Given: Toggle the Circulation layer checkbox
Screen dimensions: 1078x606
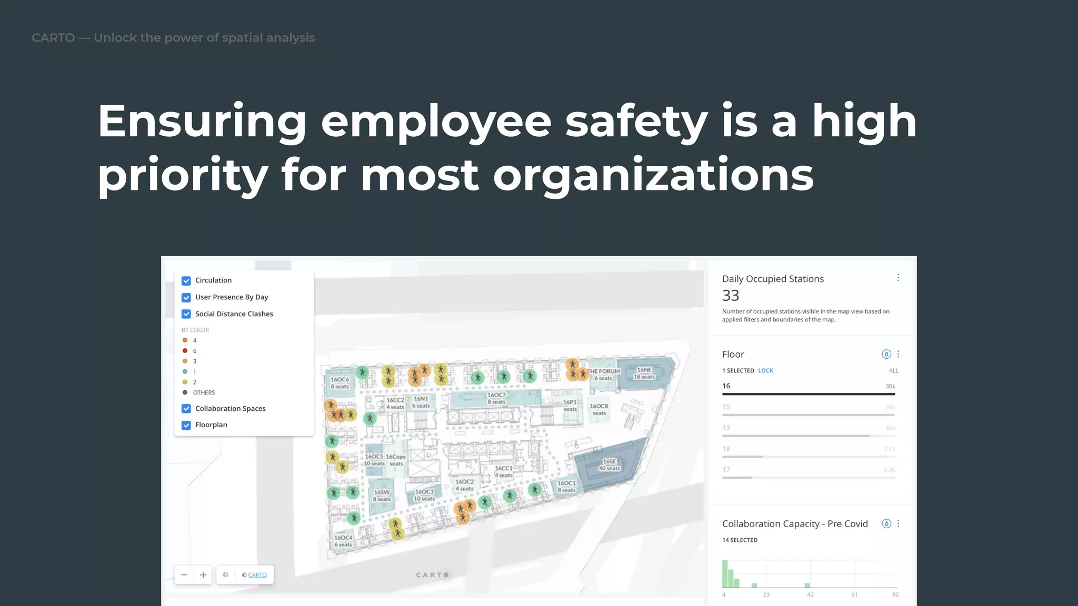Looking at the screenshot, I should coord(186,280).
